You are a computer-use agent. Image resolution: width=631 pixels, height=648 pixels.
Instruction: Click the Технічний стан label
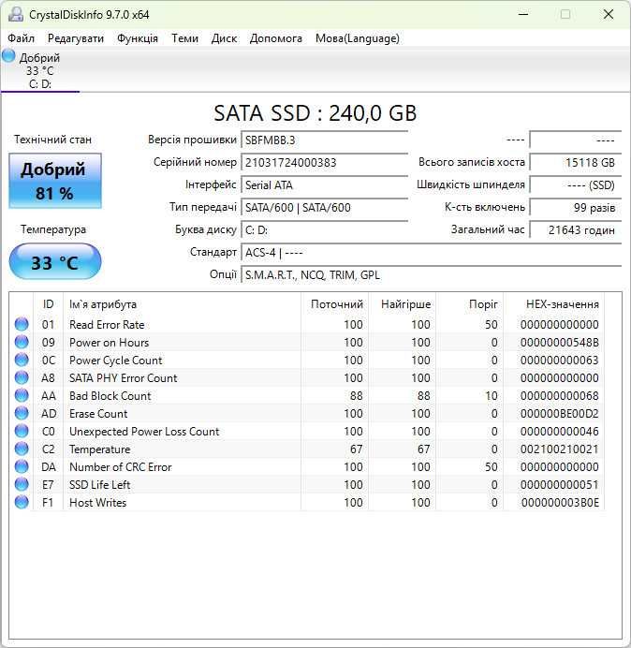coord(52,140)
